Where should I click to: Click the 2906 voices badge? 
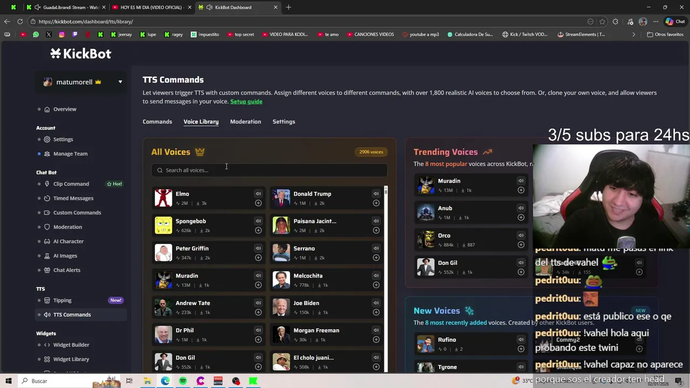371,152
